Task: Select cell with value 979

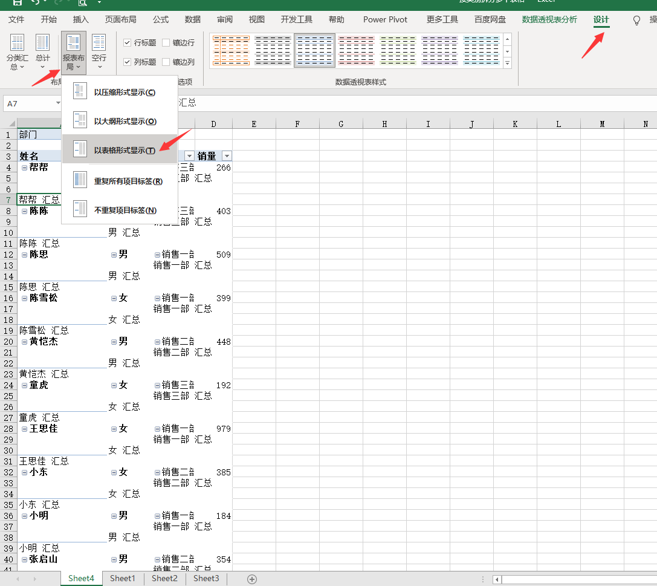Action: point(213,429)
